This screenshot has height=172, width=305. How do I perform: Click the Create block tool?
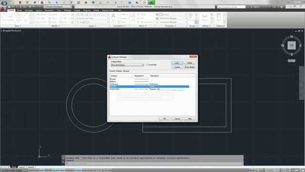142,14
